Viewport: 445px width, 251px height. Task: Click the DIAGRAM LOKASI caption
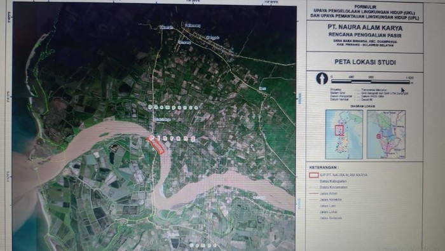pyautogui.click(x=363, y=106)
